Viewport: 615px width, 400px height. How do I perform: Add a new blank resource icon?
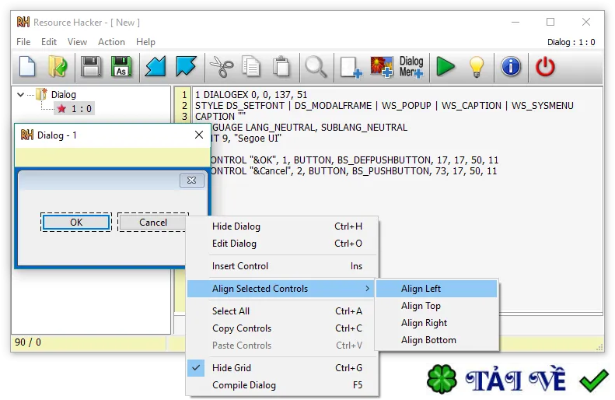(351, 67)
